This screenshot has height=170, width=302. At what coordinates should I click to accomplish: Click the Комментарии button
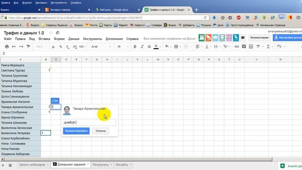(260, 38)
